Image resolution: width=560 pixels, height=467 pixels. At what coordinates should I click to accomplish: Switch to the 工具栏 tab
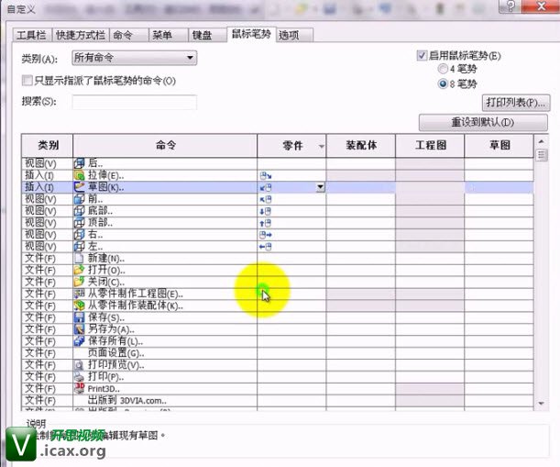pyautogui.click(x=31, y=35)
